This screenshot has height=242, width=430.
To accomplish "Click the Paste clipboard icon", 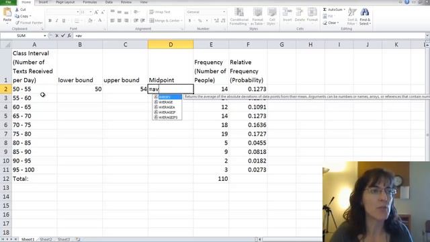I will [x=7, y=12].
